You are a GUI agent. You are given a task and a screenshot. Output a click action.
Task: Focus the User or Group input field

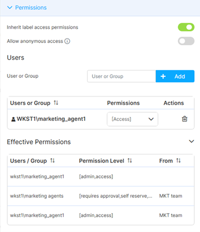pos(121,76)
